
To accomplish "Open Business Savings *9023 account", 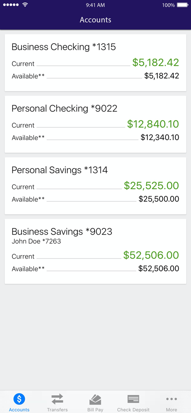I will click(95, 251).
